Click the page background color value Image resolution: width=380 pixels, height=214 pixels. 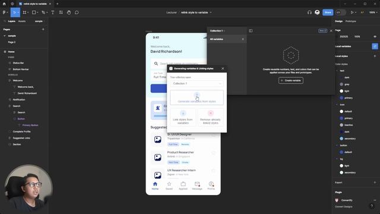344,37
